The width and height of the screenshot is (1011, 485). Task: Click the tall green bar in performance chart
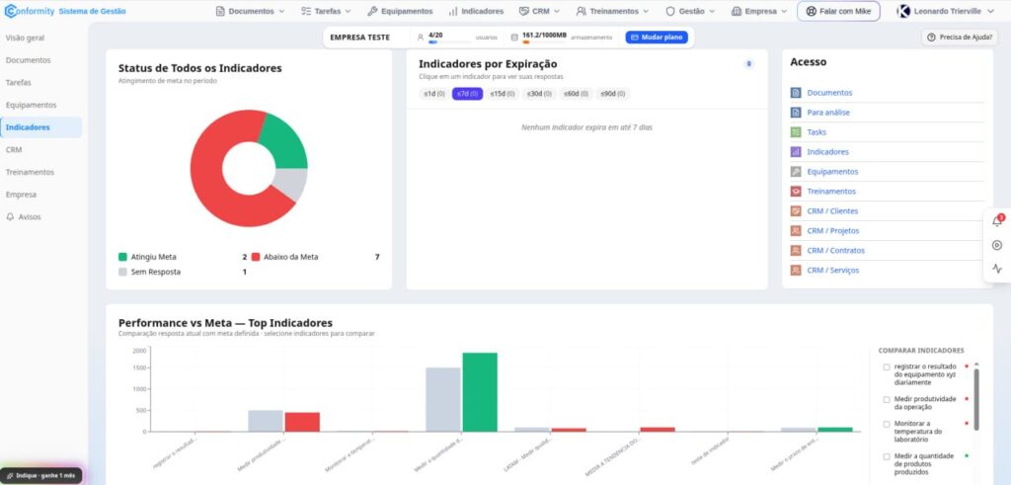coord(480,392)
